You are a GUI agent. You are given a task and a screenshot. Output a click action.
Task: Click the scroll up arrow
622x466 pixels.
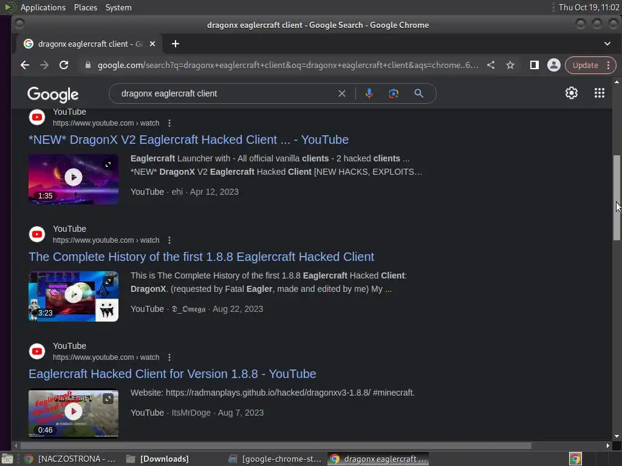click(617, 82)
